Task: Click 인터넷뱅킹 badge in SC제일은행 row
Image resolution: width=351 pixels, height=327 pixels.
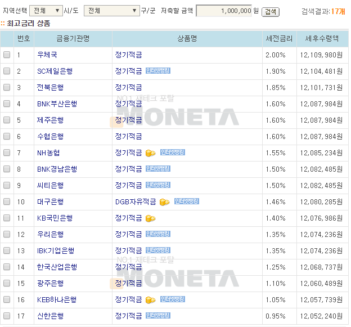Action: point(158,71)
